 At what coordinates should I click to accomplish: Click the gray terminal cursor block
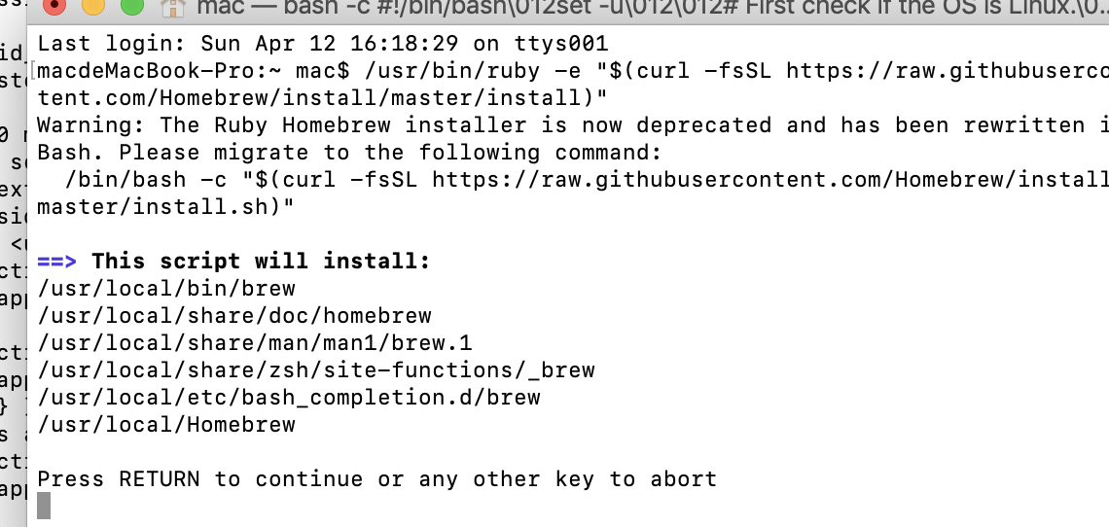click(44, 506)
